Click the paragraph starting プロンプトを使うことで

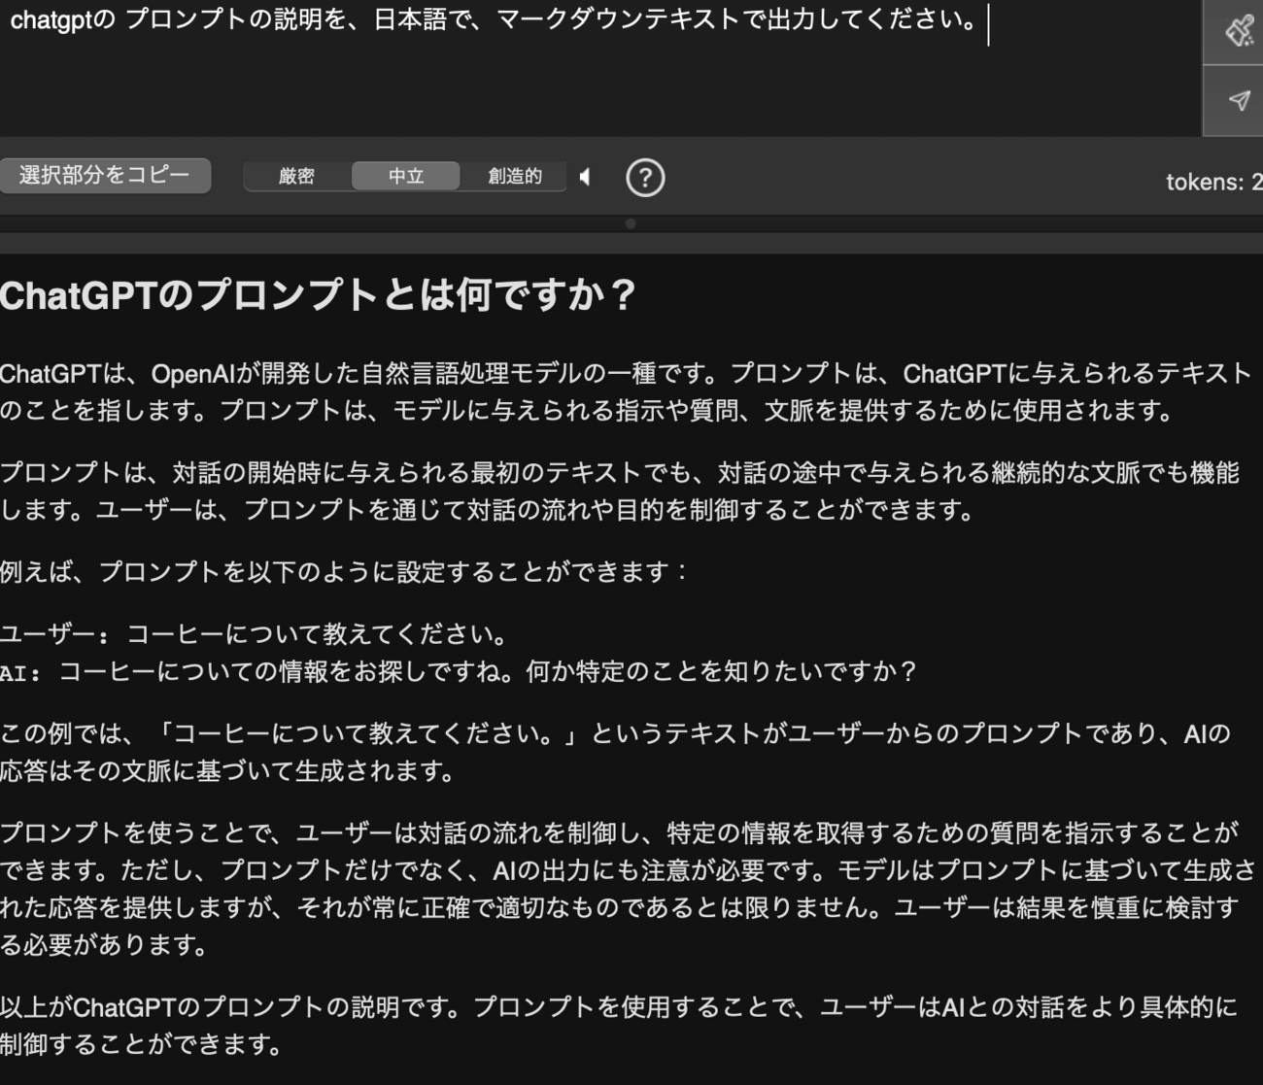629,888
